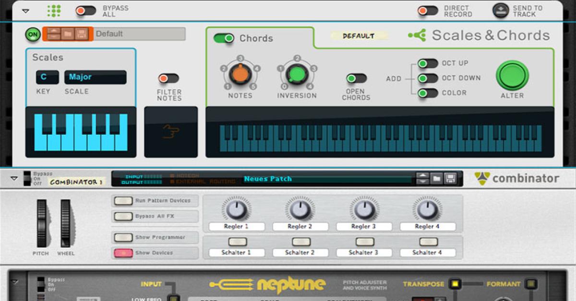Open the Scales & Chords patch folder browser

[67, 34]
